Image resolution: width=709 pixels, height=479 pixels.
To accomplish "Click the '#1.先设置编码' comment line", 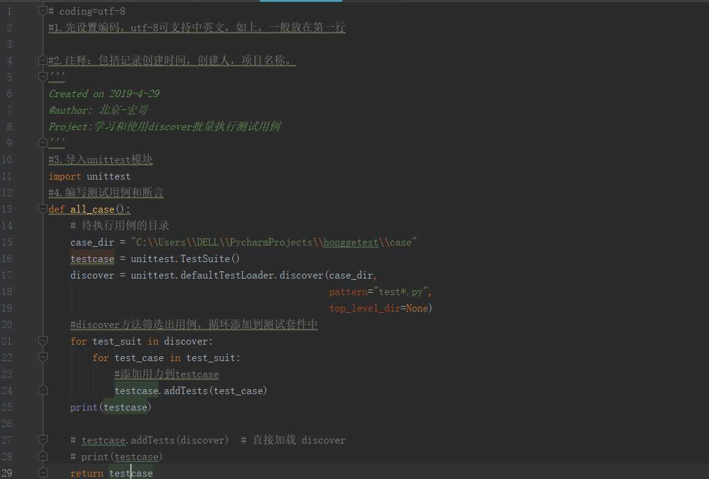I will [197, 27].
